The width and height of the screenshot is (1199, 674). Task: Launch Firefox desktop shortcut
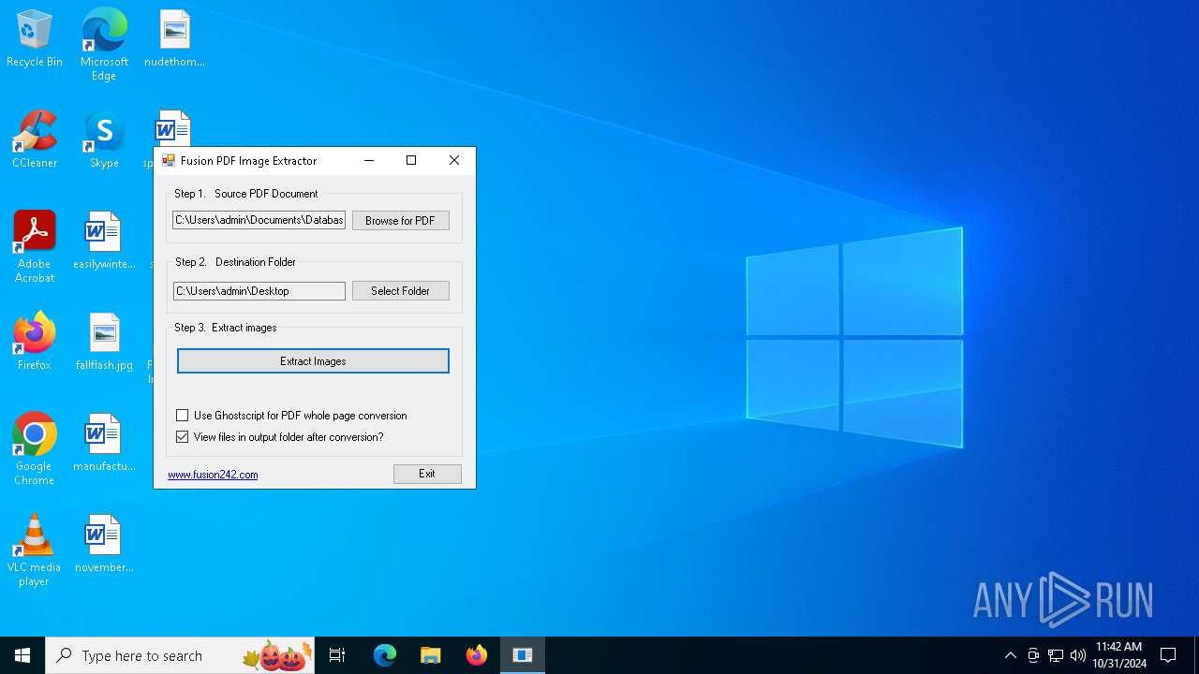(x=35, y=342)
